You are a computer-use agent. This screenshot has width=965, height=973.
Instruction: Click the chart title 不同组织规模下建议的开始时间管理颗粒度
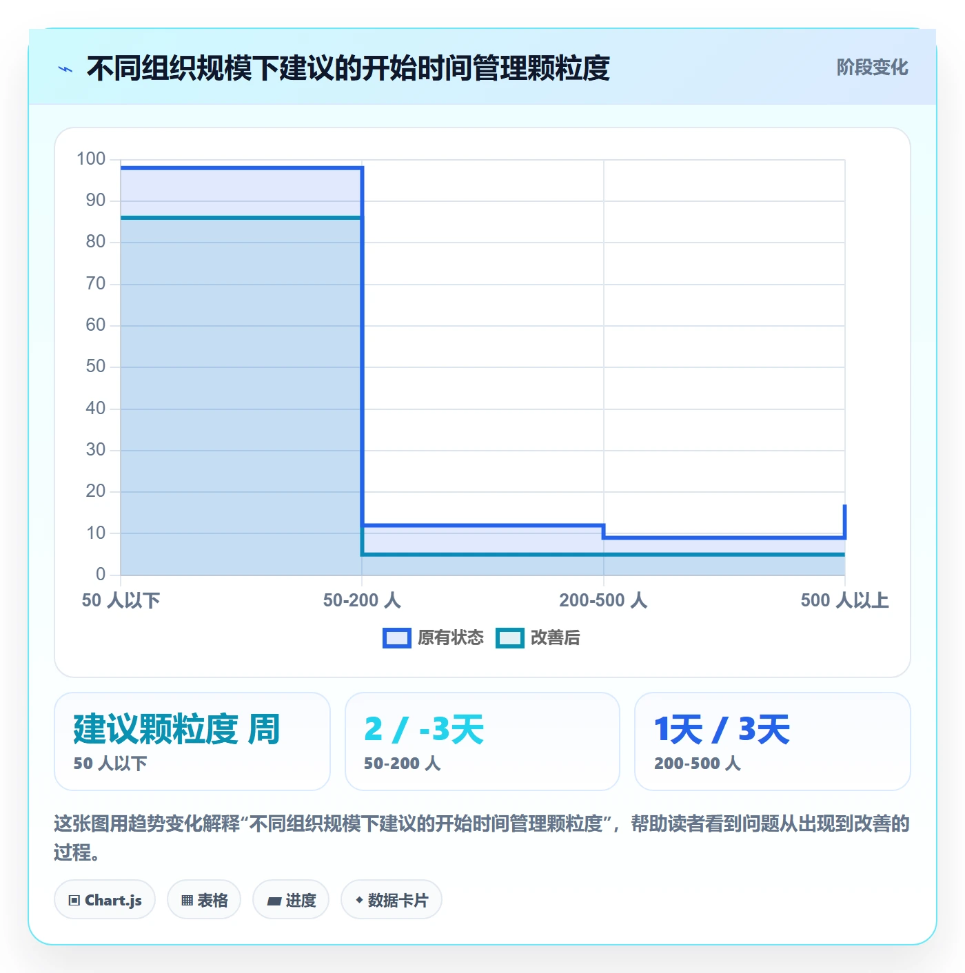point(348,68)
